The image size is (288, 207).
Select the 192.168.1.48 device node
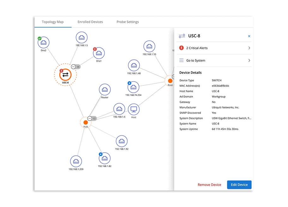(x=134, y=66)
